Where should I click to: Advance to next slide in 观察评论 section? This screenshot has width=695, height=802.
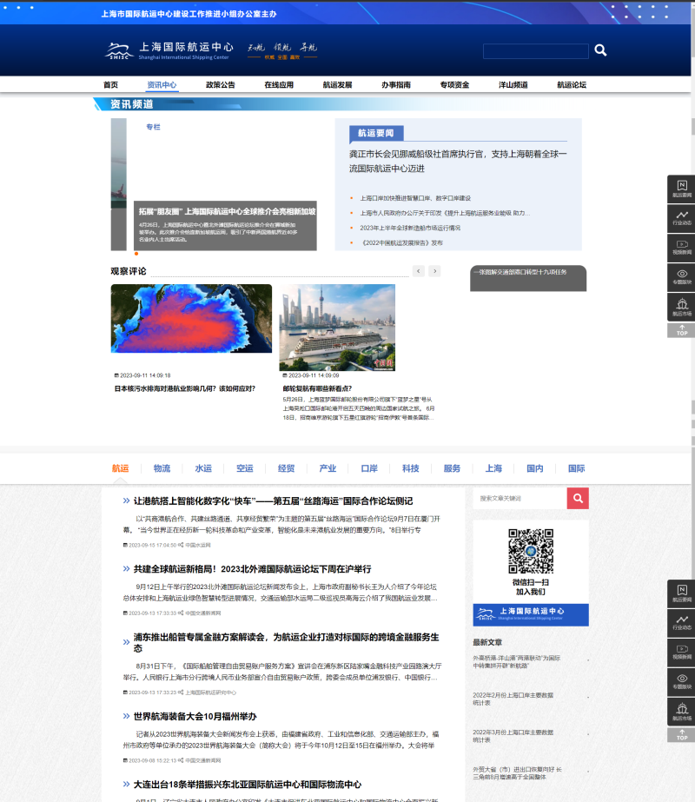click(x=434, y=271)
